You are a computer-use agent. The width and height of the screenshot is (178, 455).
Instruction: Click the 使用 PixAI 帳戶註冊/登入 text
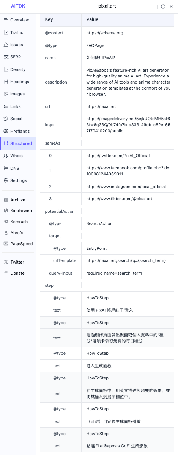pyautogui.click(x=110, y=310)
